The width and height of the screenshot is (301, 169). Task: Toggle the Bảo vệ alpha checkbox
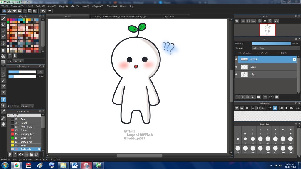[x=237, y=53]
